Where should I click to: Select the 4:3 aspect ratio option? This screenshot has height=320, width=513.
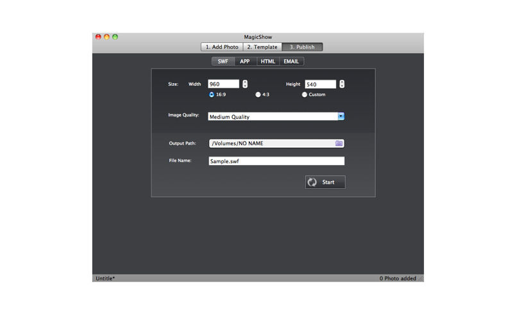point(262,94)
